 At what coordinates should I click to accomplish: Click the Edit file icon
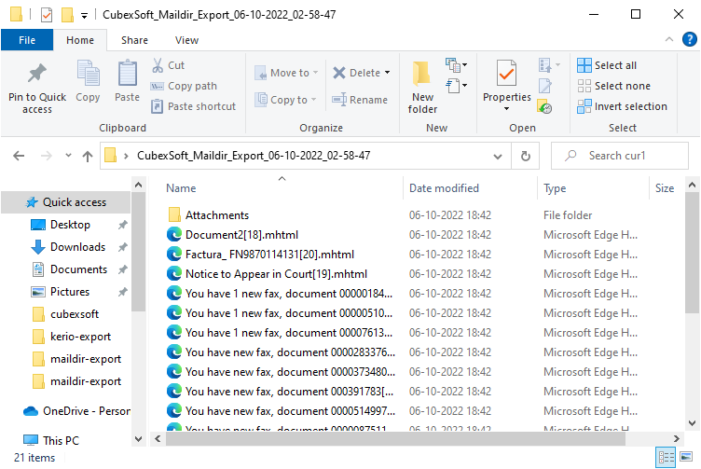[x=545, y=86]
